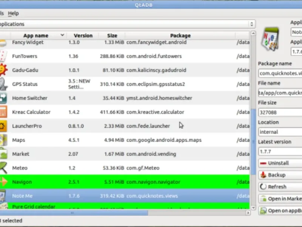Select the Fancy Widget row name
This screenshot has height=227, width=302.
(28, 42)
